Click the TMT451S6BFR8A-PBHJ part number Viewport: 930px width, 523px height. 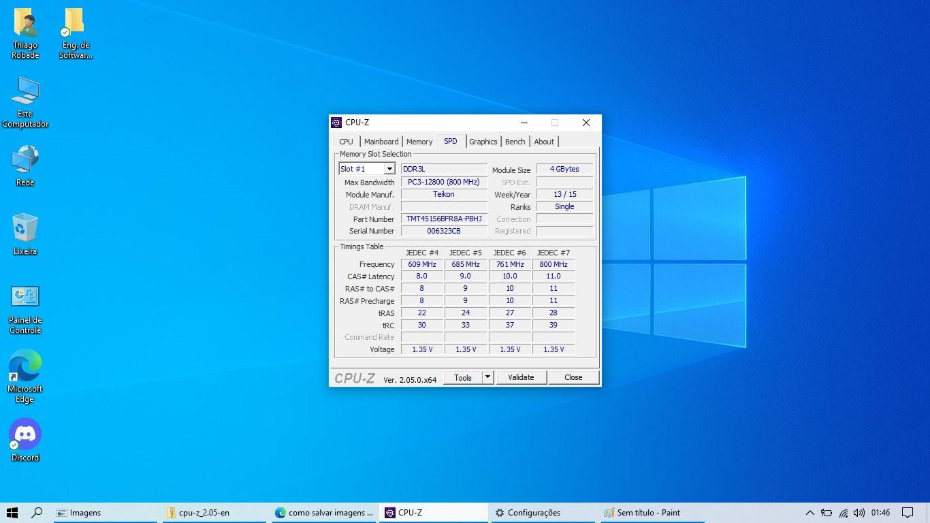click(444, 219)
